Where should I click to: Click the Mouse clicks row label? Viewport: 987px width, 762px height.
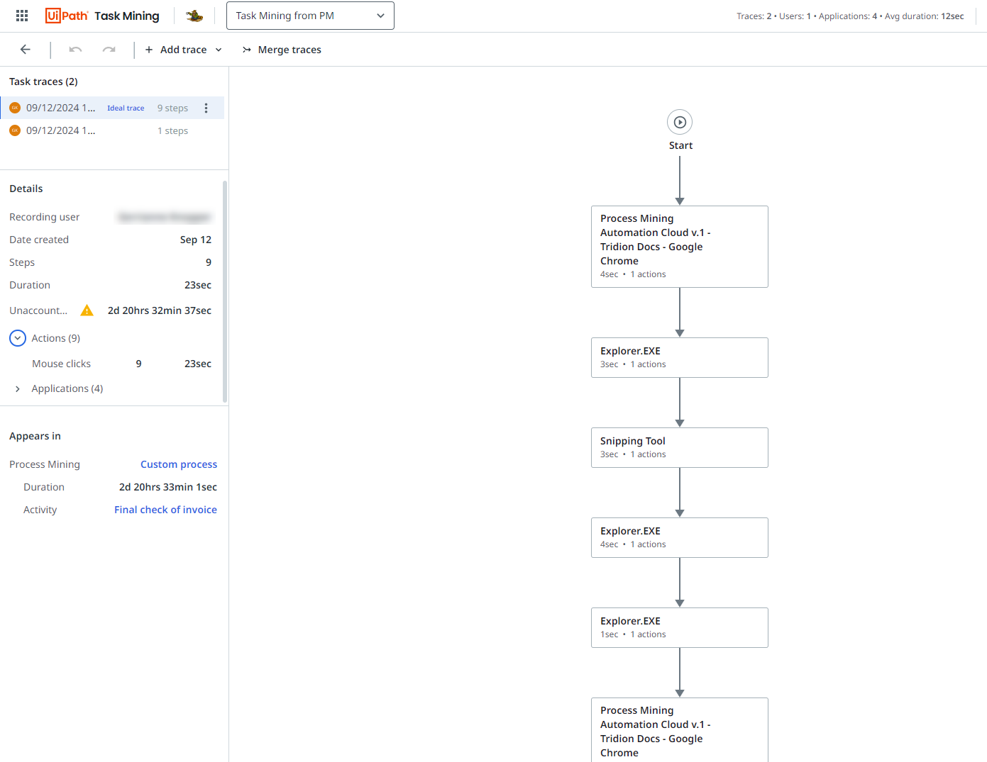tap(61, 364)
